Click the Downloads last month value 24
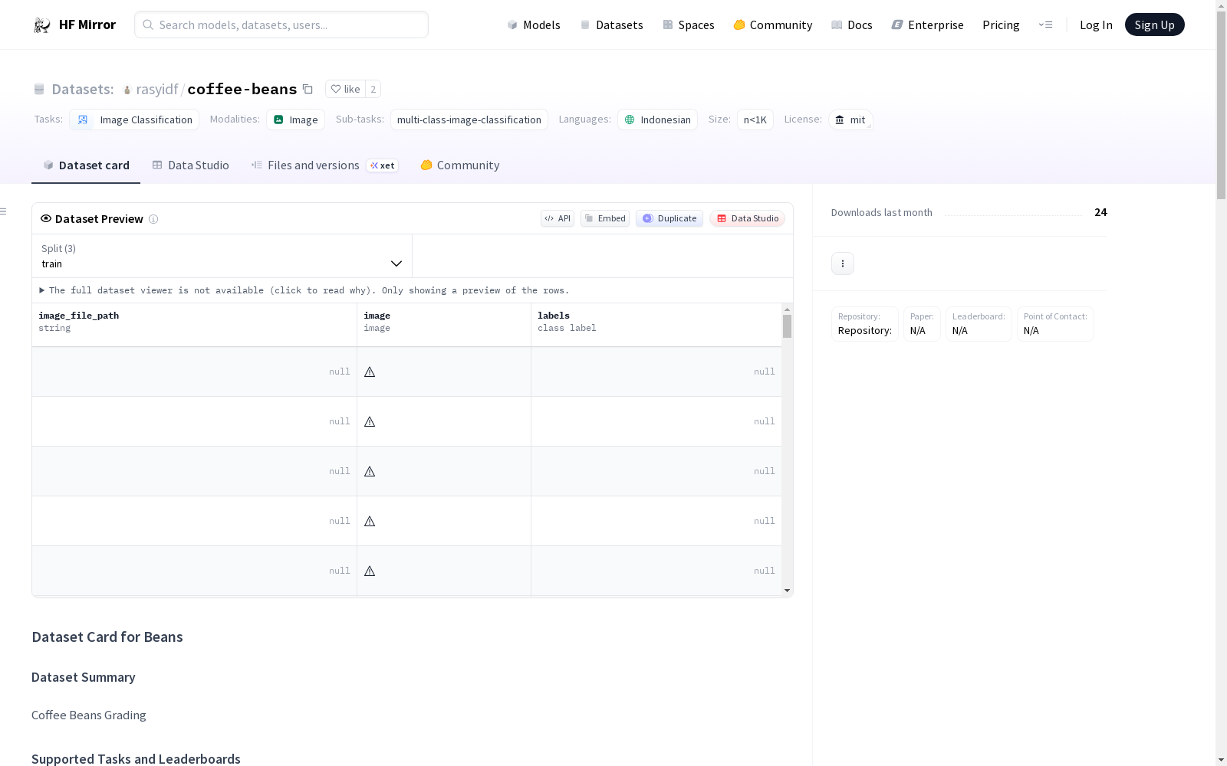This screenshot has width=1227, height=766. pos(1100,212)
